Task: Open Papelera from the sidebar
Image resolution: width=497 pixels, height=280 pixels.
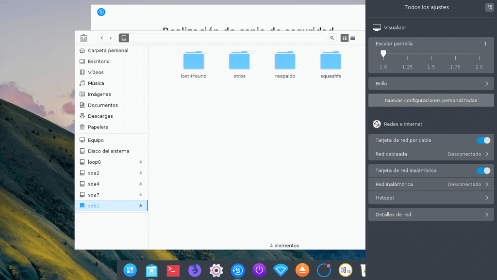Action: [x=98, y=127]
